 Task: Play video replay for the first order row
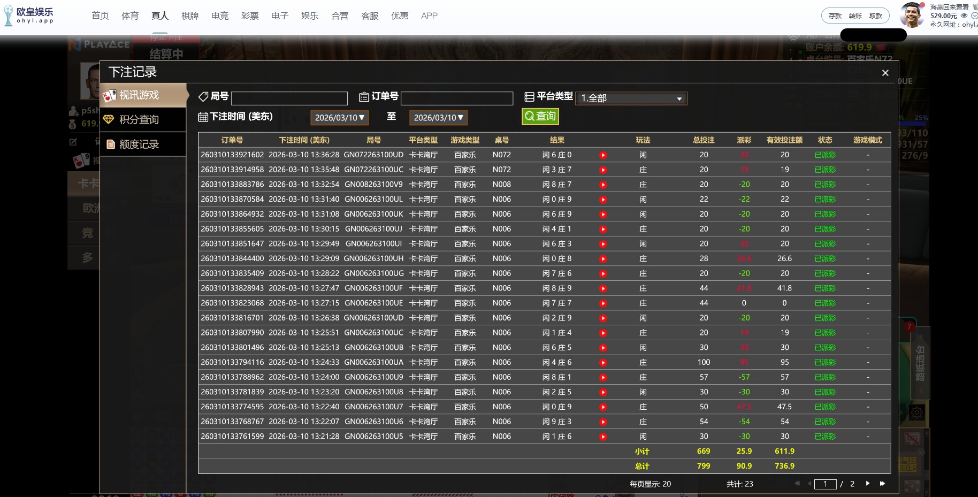click(603, 155)
